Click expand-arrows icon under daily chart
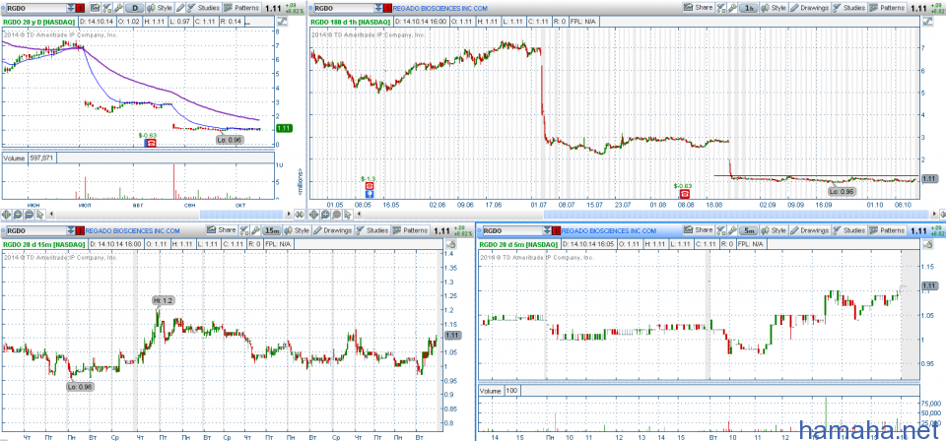Image resolution: width=946 pixels, height=441 pixels. click(300, 215)
